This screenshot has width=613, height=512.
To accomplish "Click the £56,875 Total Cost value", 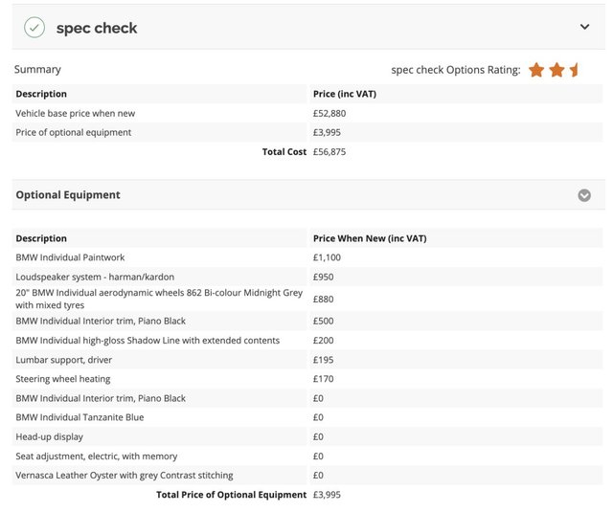I will click(330, 151).
